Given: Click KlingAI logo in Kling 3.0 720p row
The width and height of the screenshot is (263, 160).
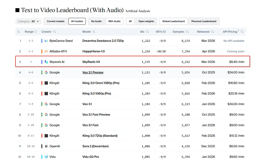Looking at the screenshot, I should [x=46, y=136].
